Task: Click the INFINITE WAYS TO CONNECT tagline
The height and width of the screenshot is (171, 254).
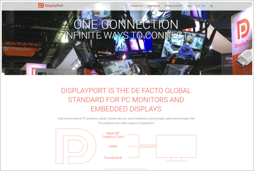Action: tap(126, 35)
